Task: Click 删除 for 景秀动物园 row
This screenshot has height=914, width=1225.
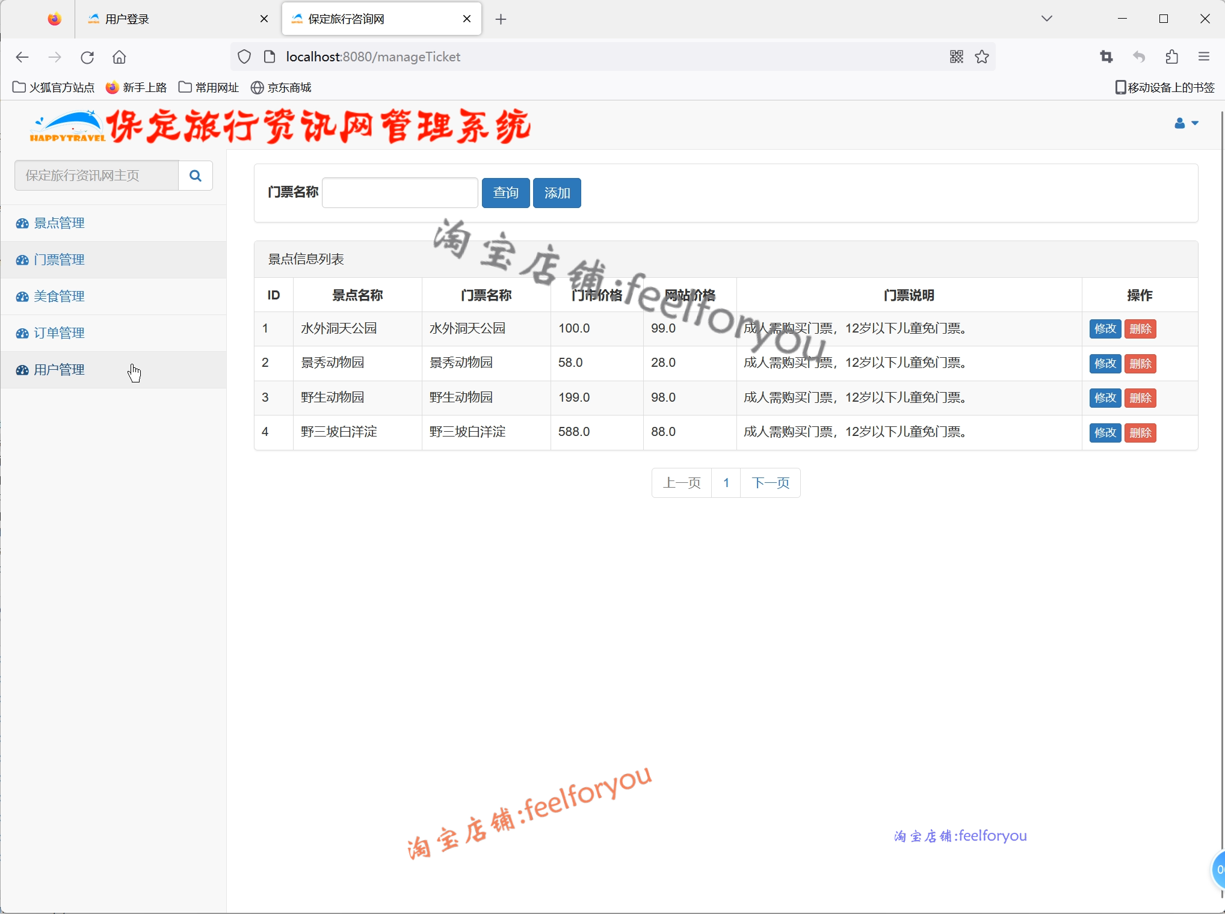Action: pyautogui.click(x=1140, y=363)
